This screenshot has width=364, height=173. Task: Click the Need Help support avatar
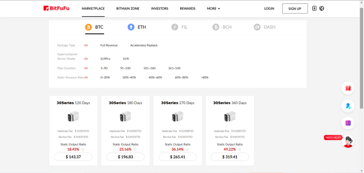(x=348, y=141)
